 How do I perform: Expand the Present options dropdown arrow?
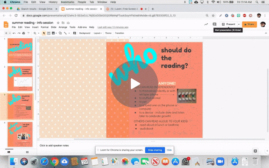[x=239, y=24]
